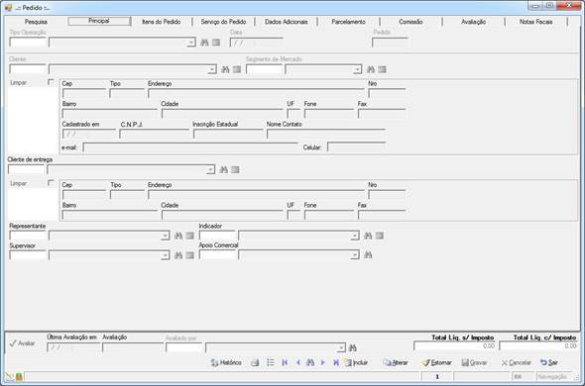Switch to the Itens do Pedido tab
This screenshot has width=585, height=386.
pos(162,22)
